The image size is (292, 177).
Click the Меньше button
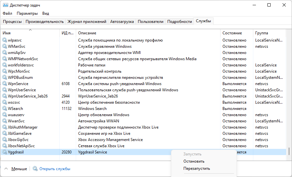coord(19,169)
